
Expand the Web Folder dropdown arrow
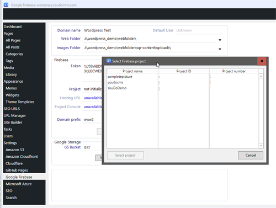[220, 40]
